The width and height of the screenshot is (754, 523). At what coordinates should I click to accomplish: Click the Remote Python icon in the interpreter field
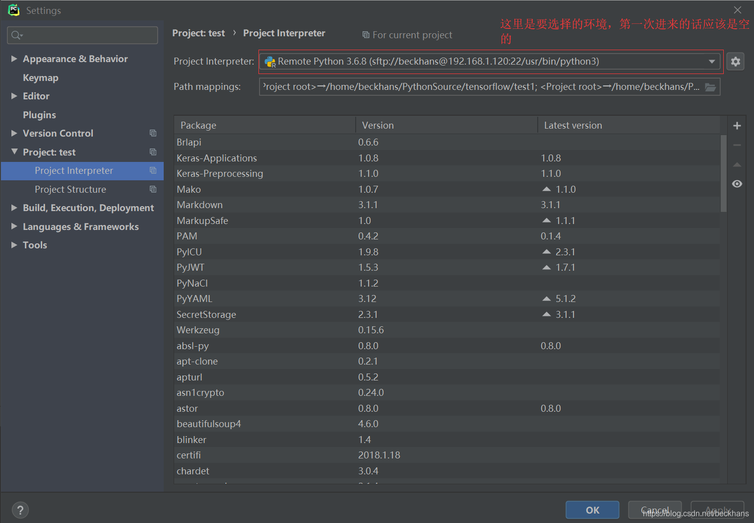pyautogui.click(x=270, y=62)
